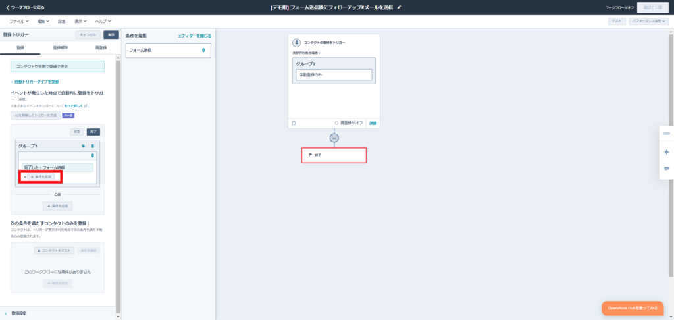Delete the フォーム送信 condition with the trash icon

(203, 50)
